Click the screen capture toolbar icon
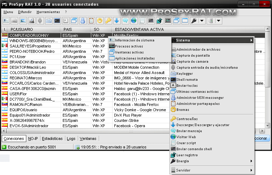This screenshot has height=175, width=272. [23, 21]
